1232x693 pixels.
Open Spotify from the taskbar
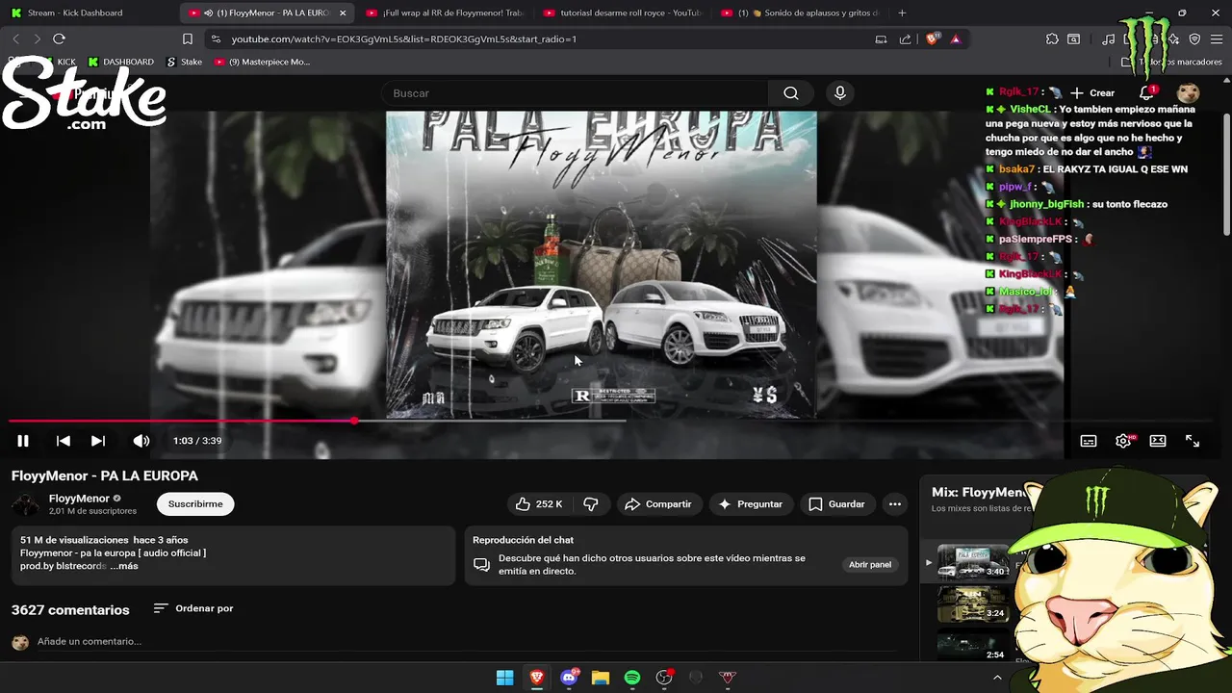coord(632,678)
